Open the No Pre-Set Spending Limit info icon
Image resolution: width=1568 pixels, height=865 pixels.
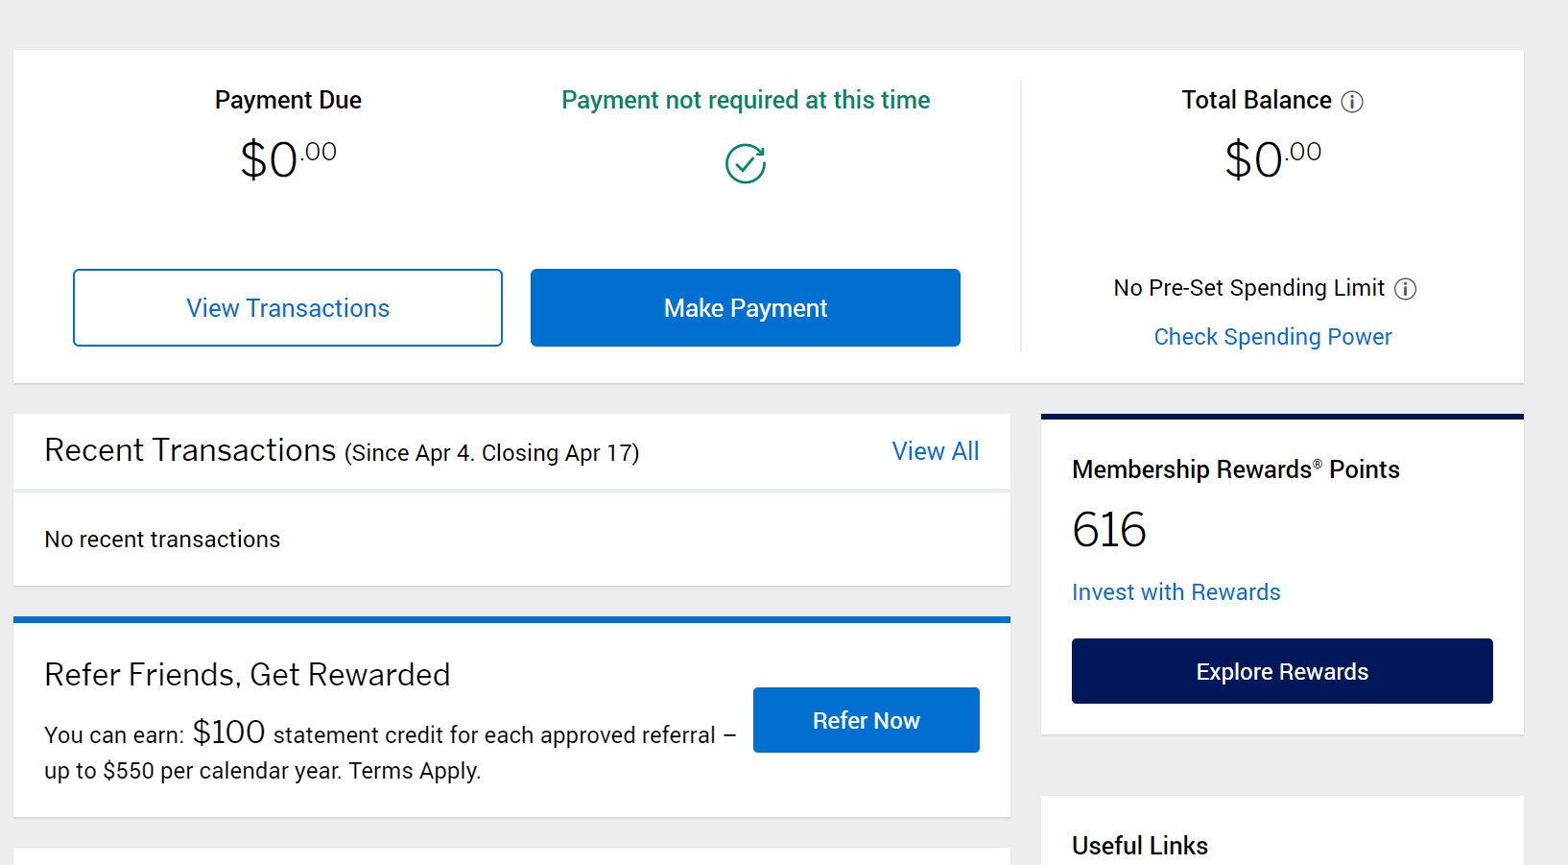[x=1405, y=289]
